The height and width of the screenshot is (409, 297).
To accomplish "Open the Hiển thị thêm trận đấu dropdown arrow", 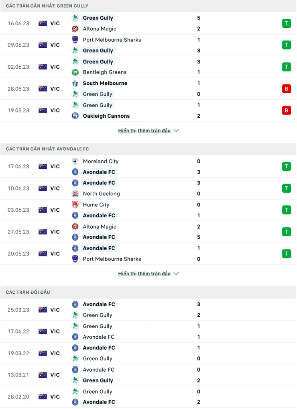I will tap(176, 273).
